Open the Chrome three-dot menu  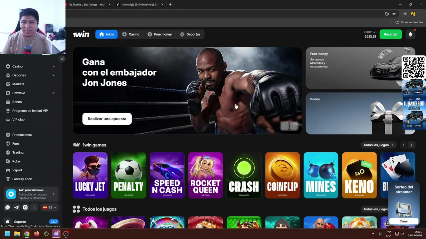point(421,14)
